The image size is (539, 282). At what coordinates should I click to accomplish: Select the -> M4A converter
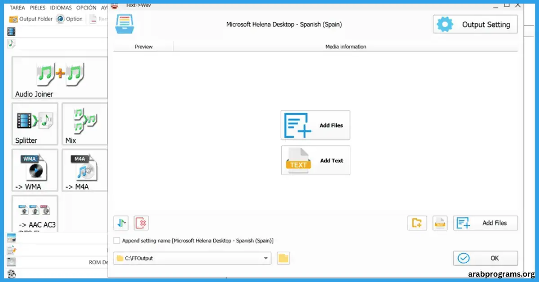(x=85, y=170)
